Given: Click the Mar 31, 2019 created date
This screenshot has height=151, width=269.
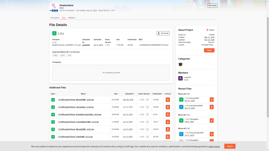Looking at the screenshot, I should click(209, 37).
